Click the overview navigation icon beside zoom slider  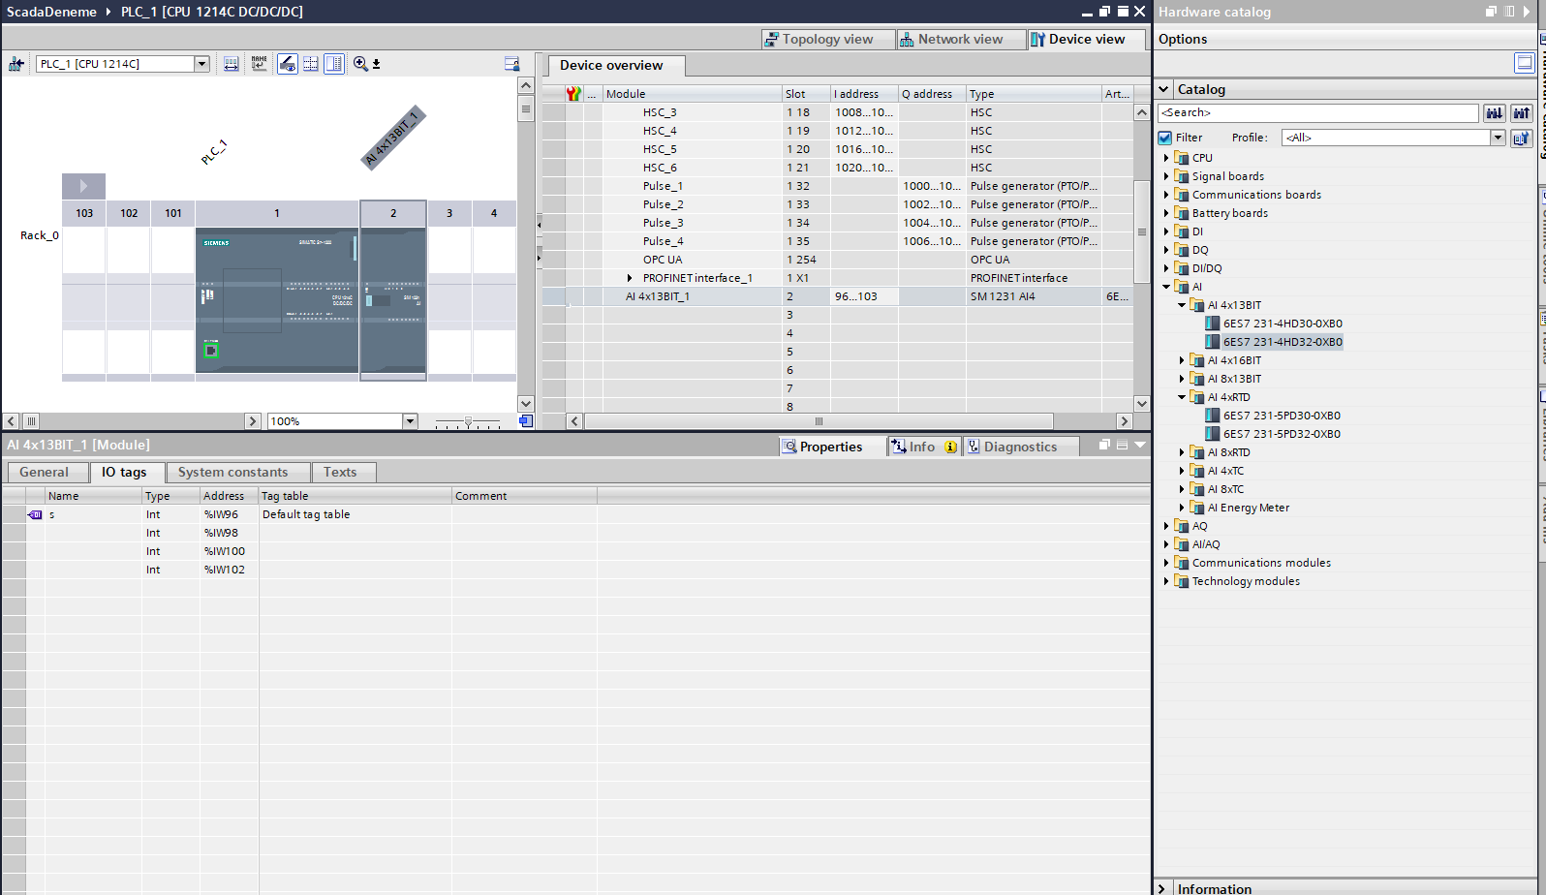[x=526, y=421]
